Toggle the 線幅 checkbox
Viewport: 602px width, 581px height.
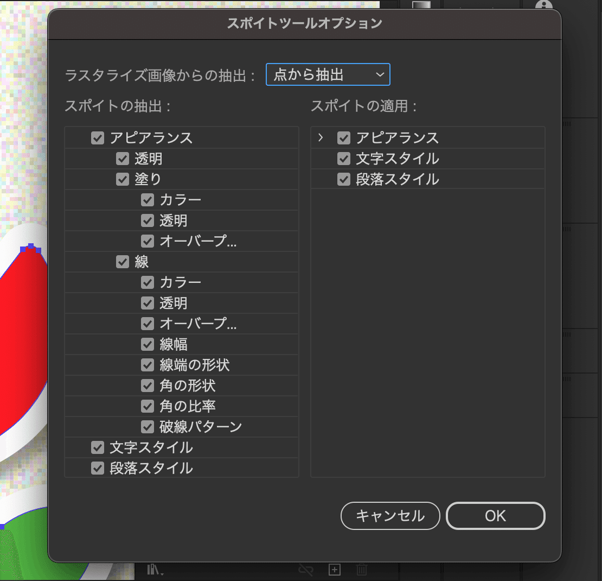[148, 344]
